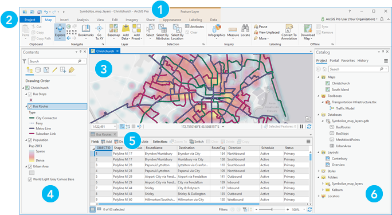Open the Bookmarks tool
Viewport: 392px width, 215px height.
(x=86, y=32)
